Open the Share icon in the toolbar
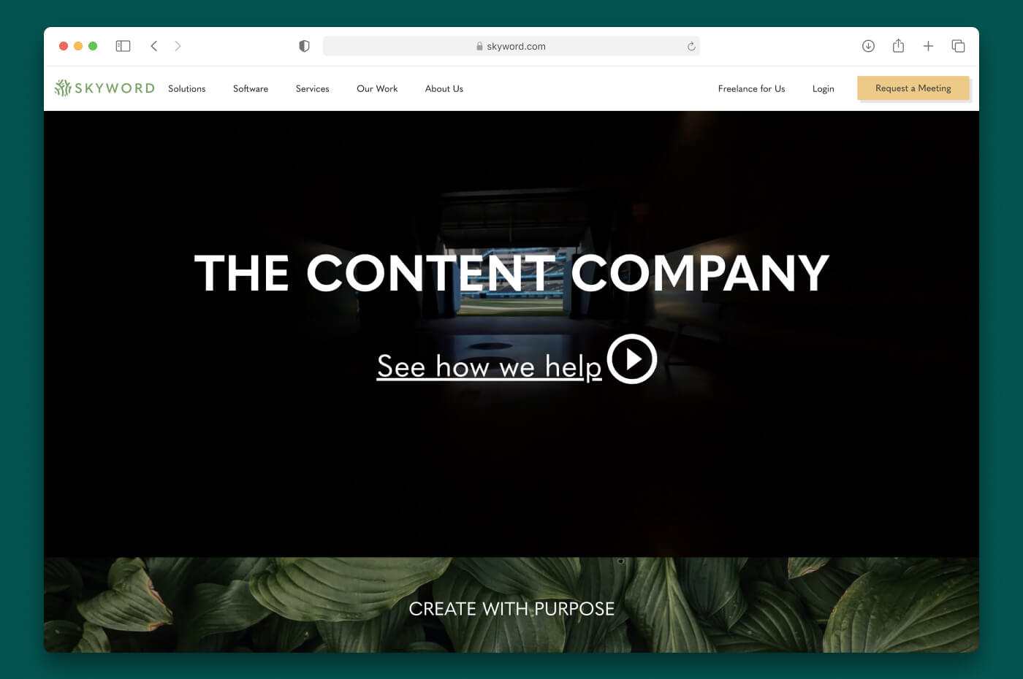The image size is (1023, 679). point(898,46)
